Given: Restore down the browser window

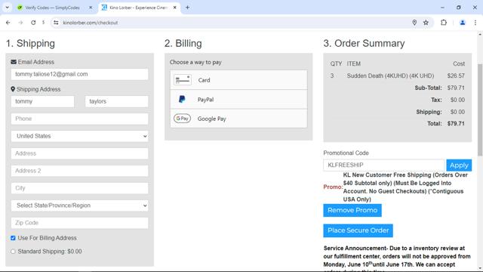Looking at the screenshot, I should (x=459, y=8).
